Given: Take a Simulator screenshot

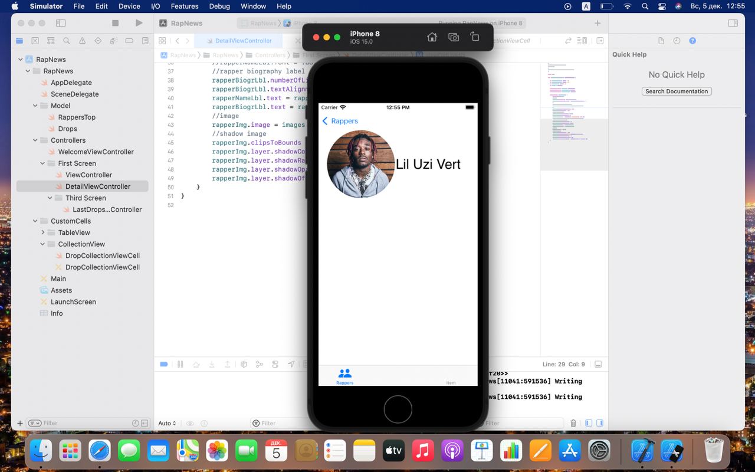Looking at the screenshot, I should [x=454, y=37].
